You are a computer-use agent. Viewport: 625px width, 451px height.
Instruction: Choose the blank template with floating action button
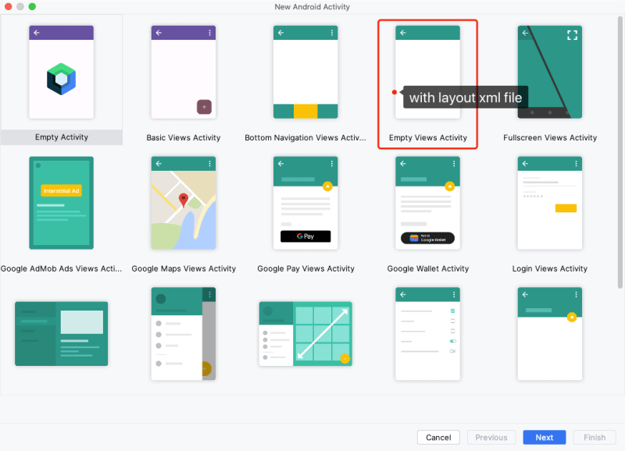point(549,333)
